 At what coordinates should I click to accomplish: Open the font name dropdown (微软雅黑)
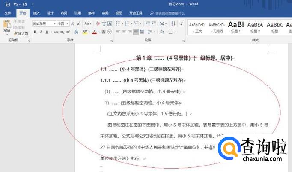[44, 23]
